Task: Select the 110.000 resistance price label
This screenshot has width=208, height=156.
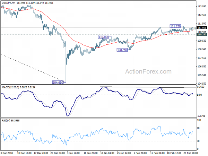Action: (104, 37)
